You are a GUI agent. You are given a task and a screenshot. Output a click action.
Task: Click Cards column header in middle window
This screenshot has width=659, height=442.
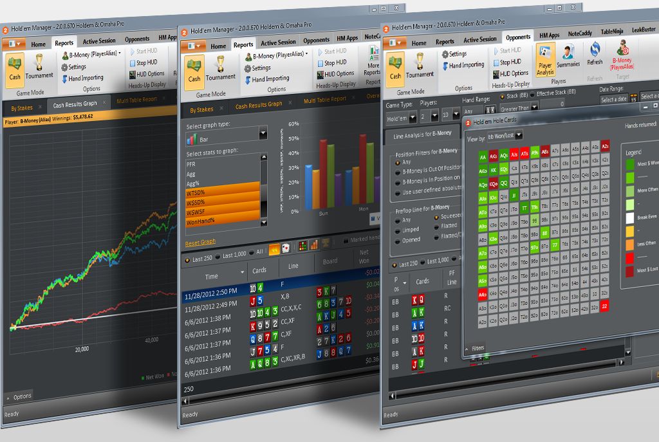click(x=259, y=270)
